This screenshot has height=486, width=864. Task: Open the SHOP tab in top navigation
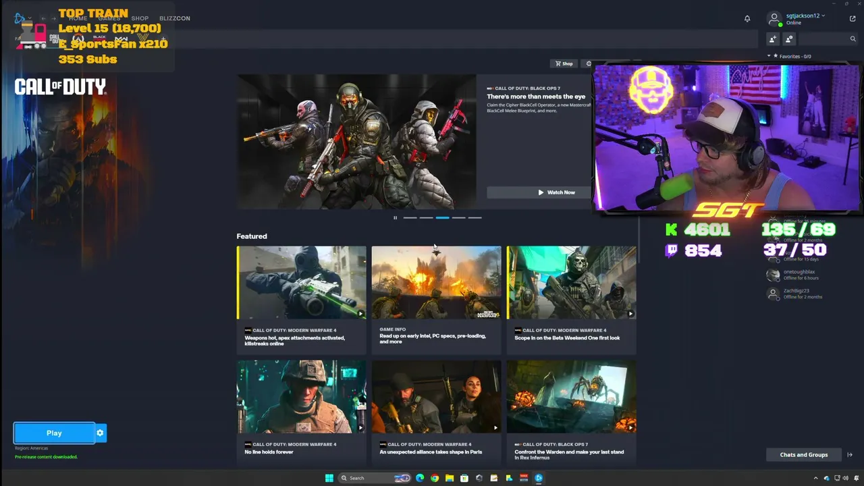click(140, 18)
